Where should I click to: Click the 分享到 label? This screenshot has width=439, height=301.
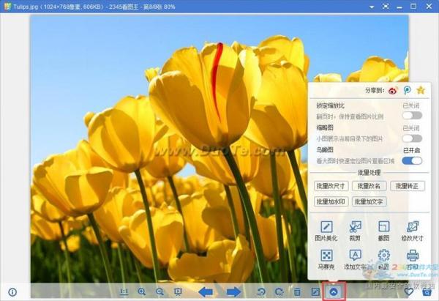[x=375, y=90]
